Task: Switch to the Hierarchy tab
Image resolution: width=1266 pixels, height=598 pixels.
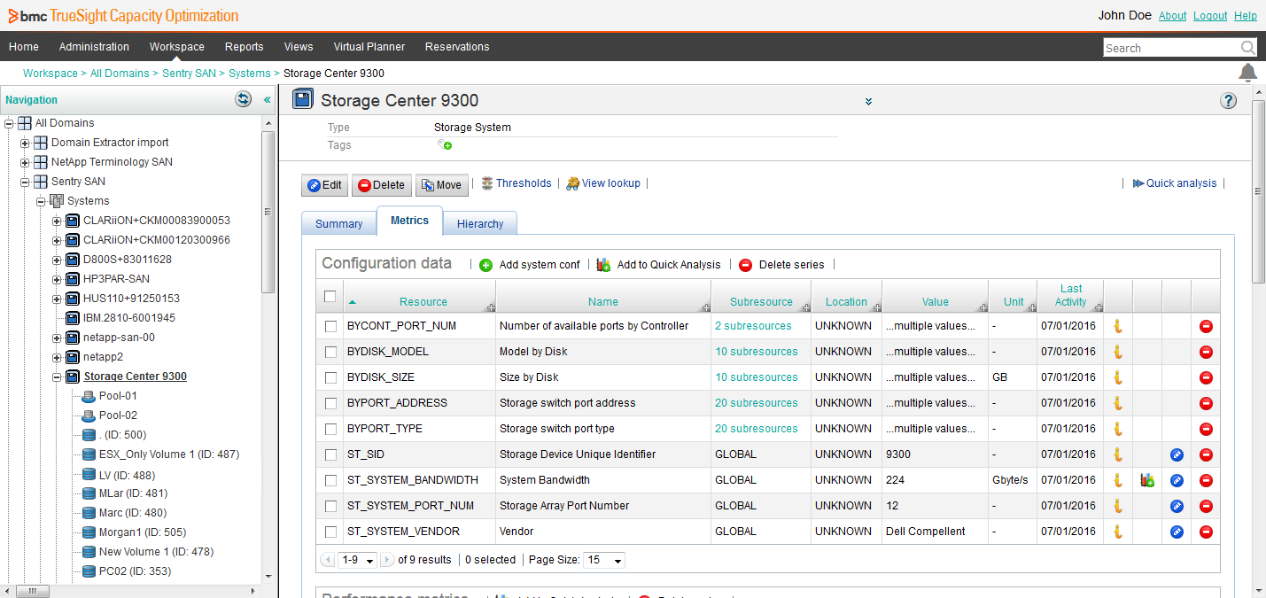Action: (x=480, y=223)
